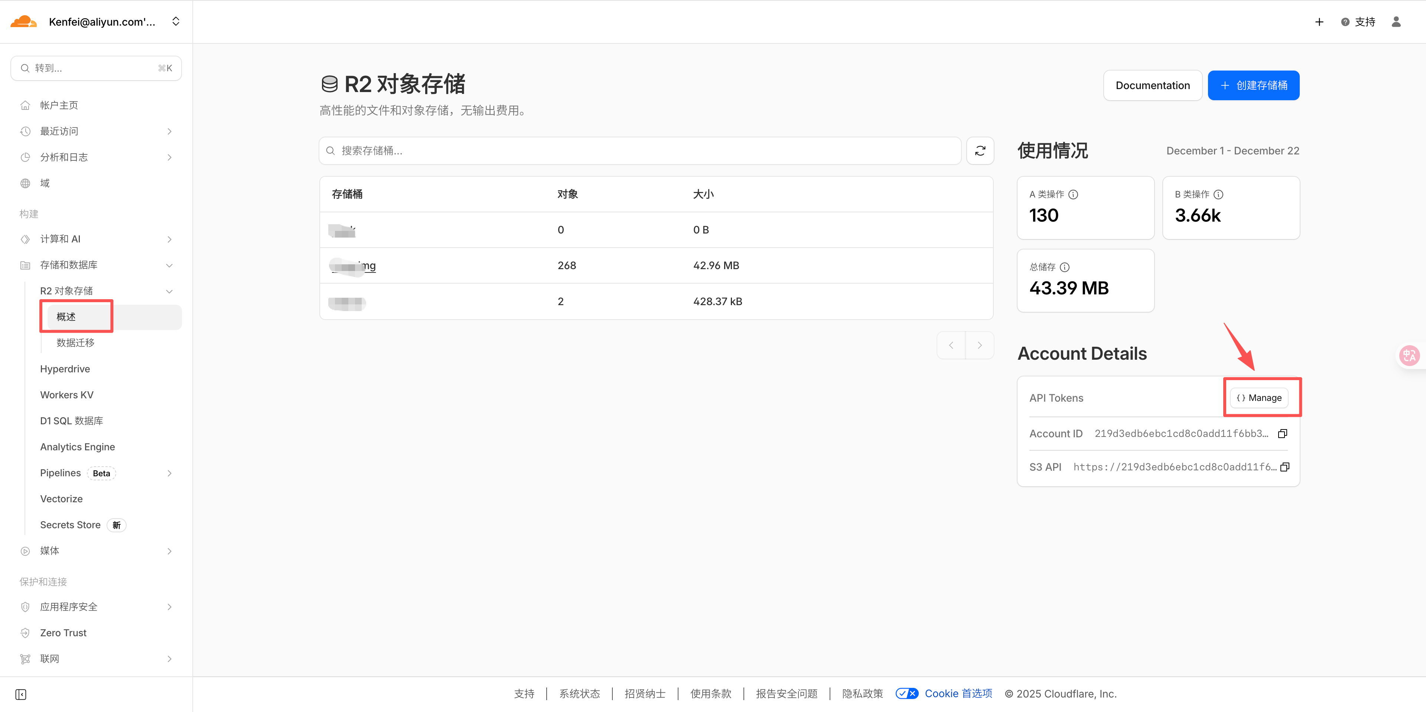Select Workers KV in the sidebar

tap(66, 395)
